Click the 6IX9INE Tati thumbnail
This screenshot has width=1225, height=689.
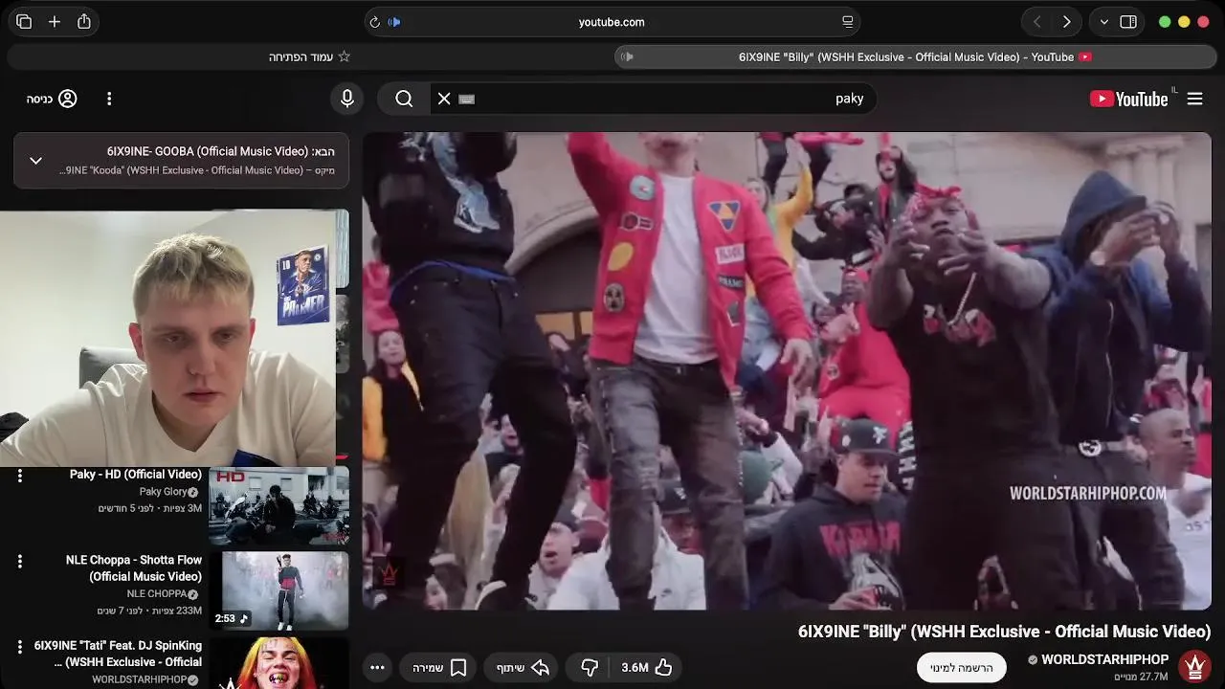pos(278,663)
